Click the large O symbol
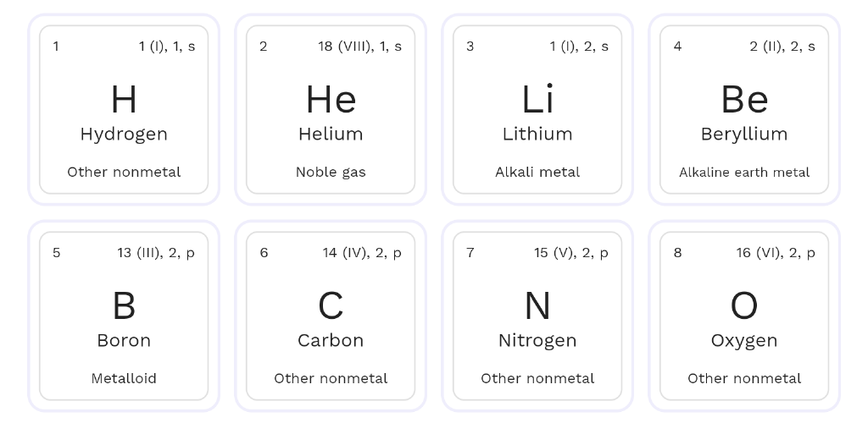Screen dimensions: 868x423 coord(744,306)
